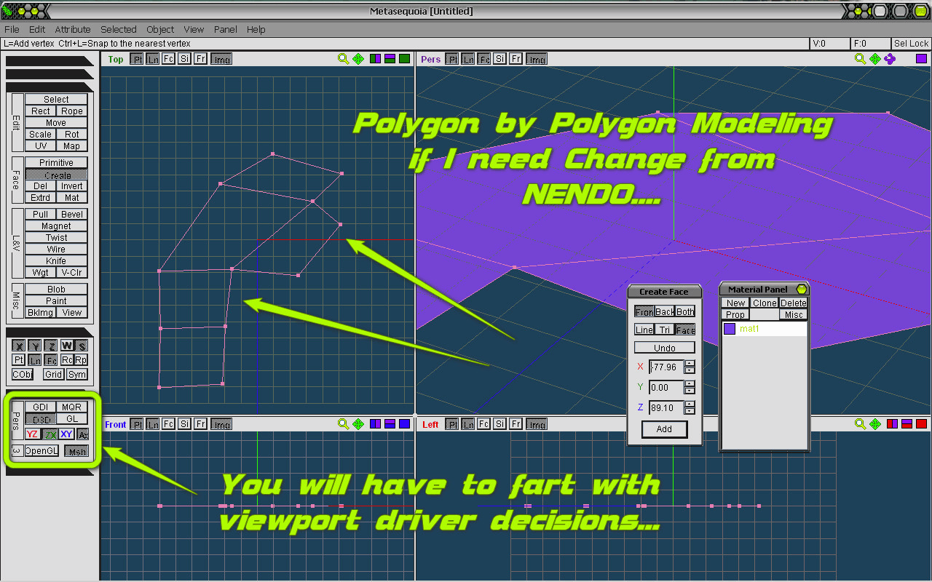Toggle the Pt point edit mode
This screenshot has height=582, width=932.
coord(19,360)
